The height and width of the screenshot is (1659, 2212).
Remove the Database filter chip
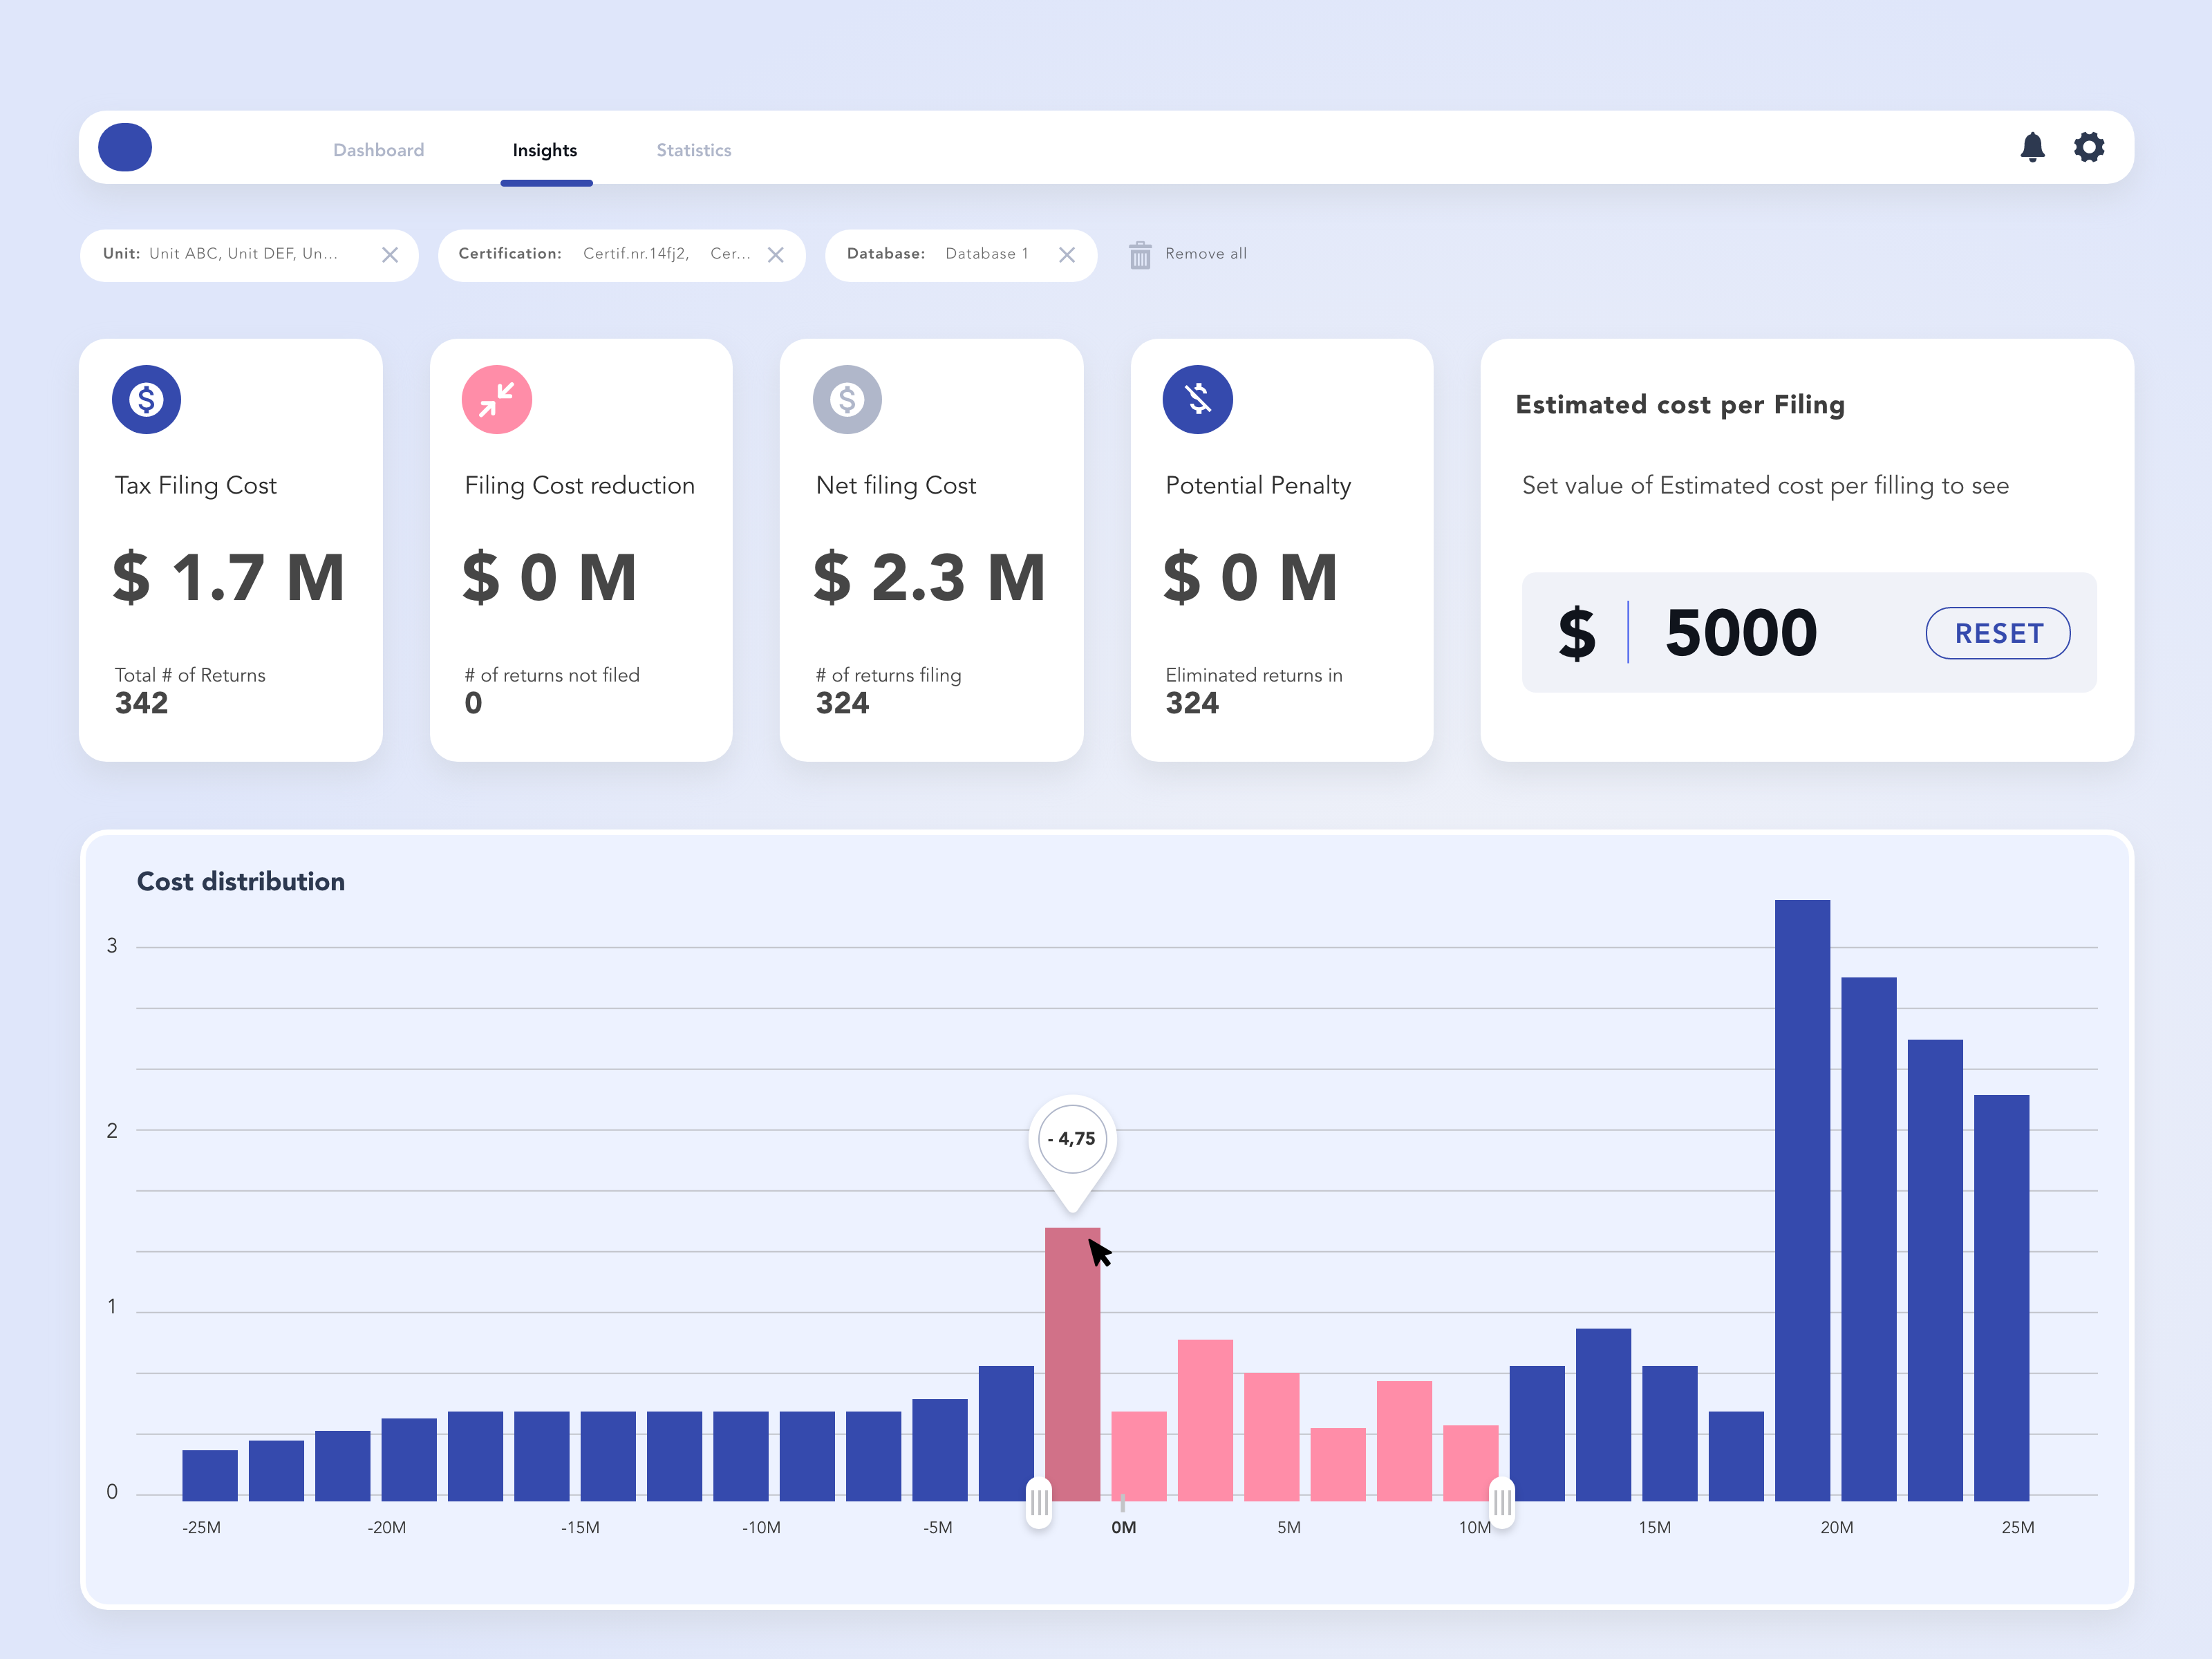pos(1067,255)
